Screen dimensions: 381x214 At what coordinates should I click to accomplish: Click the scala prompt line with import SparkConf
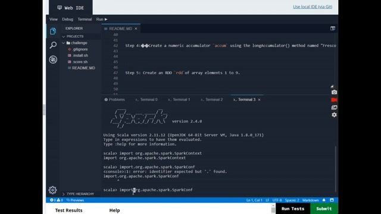(x=148, y=190)
